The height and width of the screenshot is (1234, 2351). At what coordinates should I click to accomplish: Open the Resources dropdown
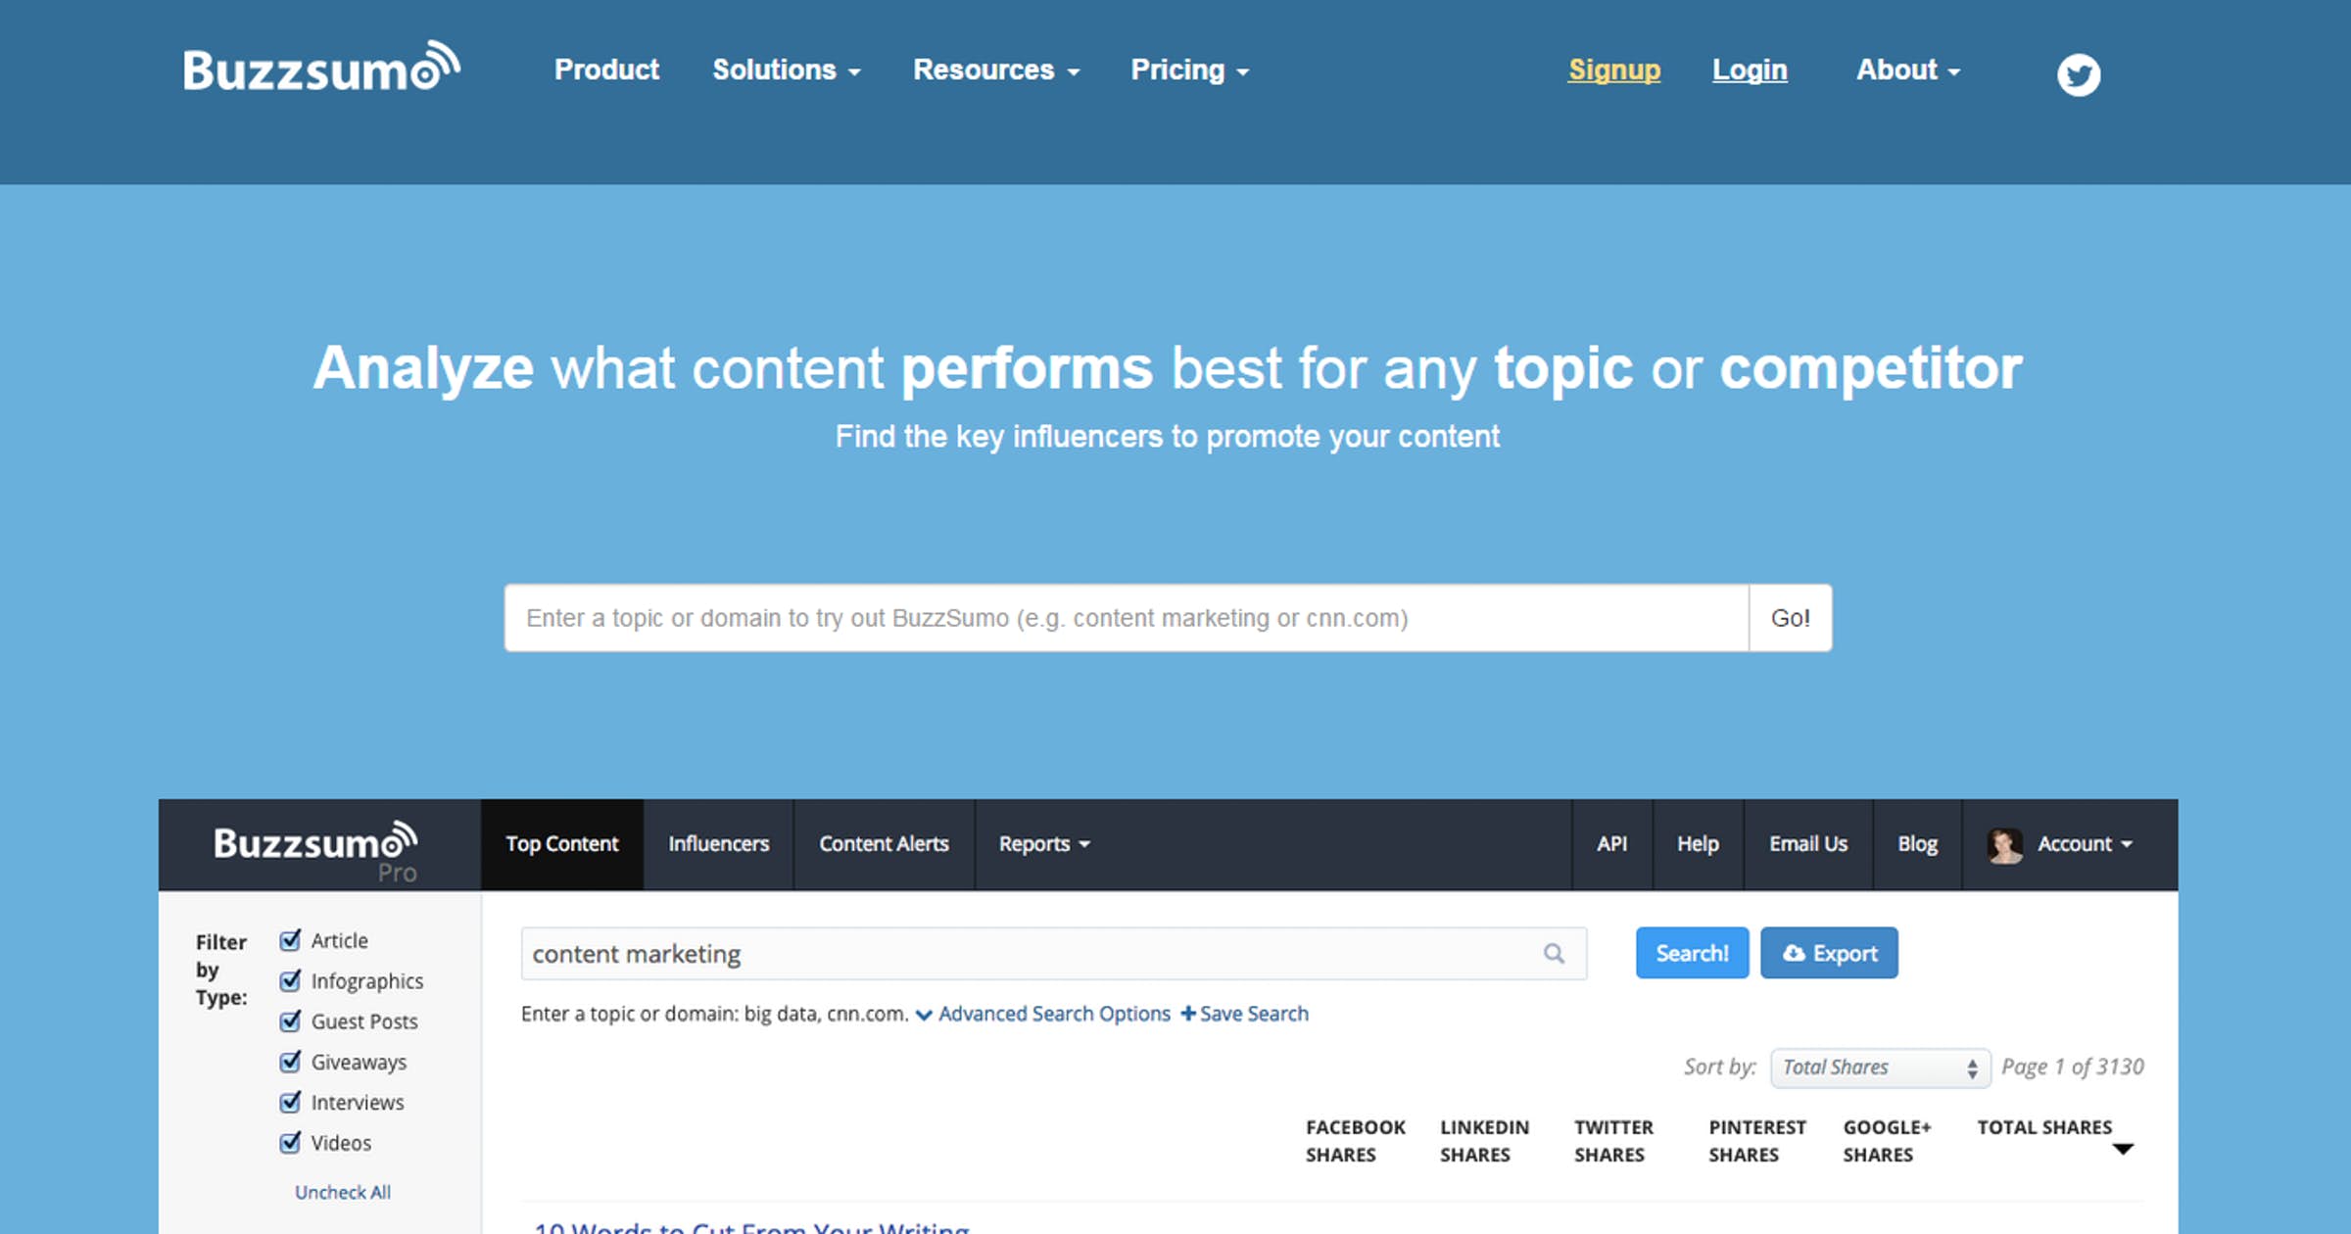(x=996, y=70)
